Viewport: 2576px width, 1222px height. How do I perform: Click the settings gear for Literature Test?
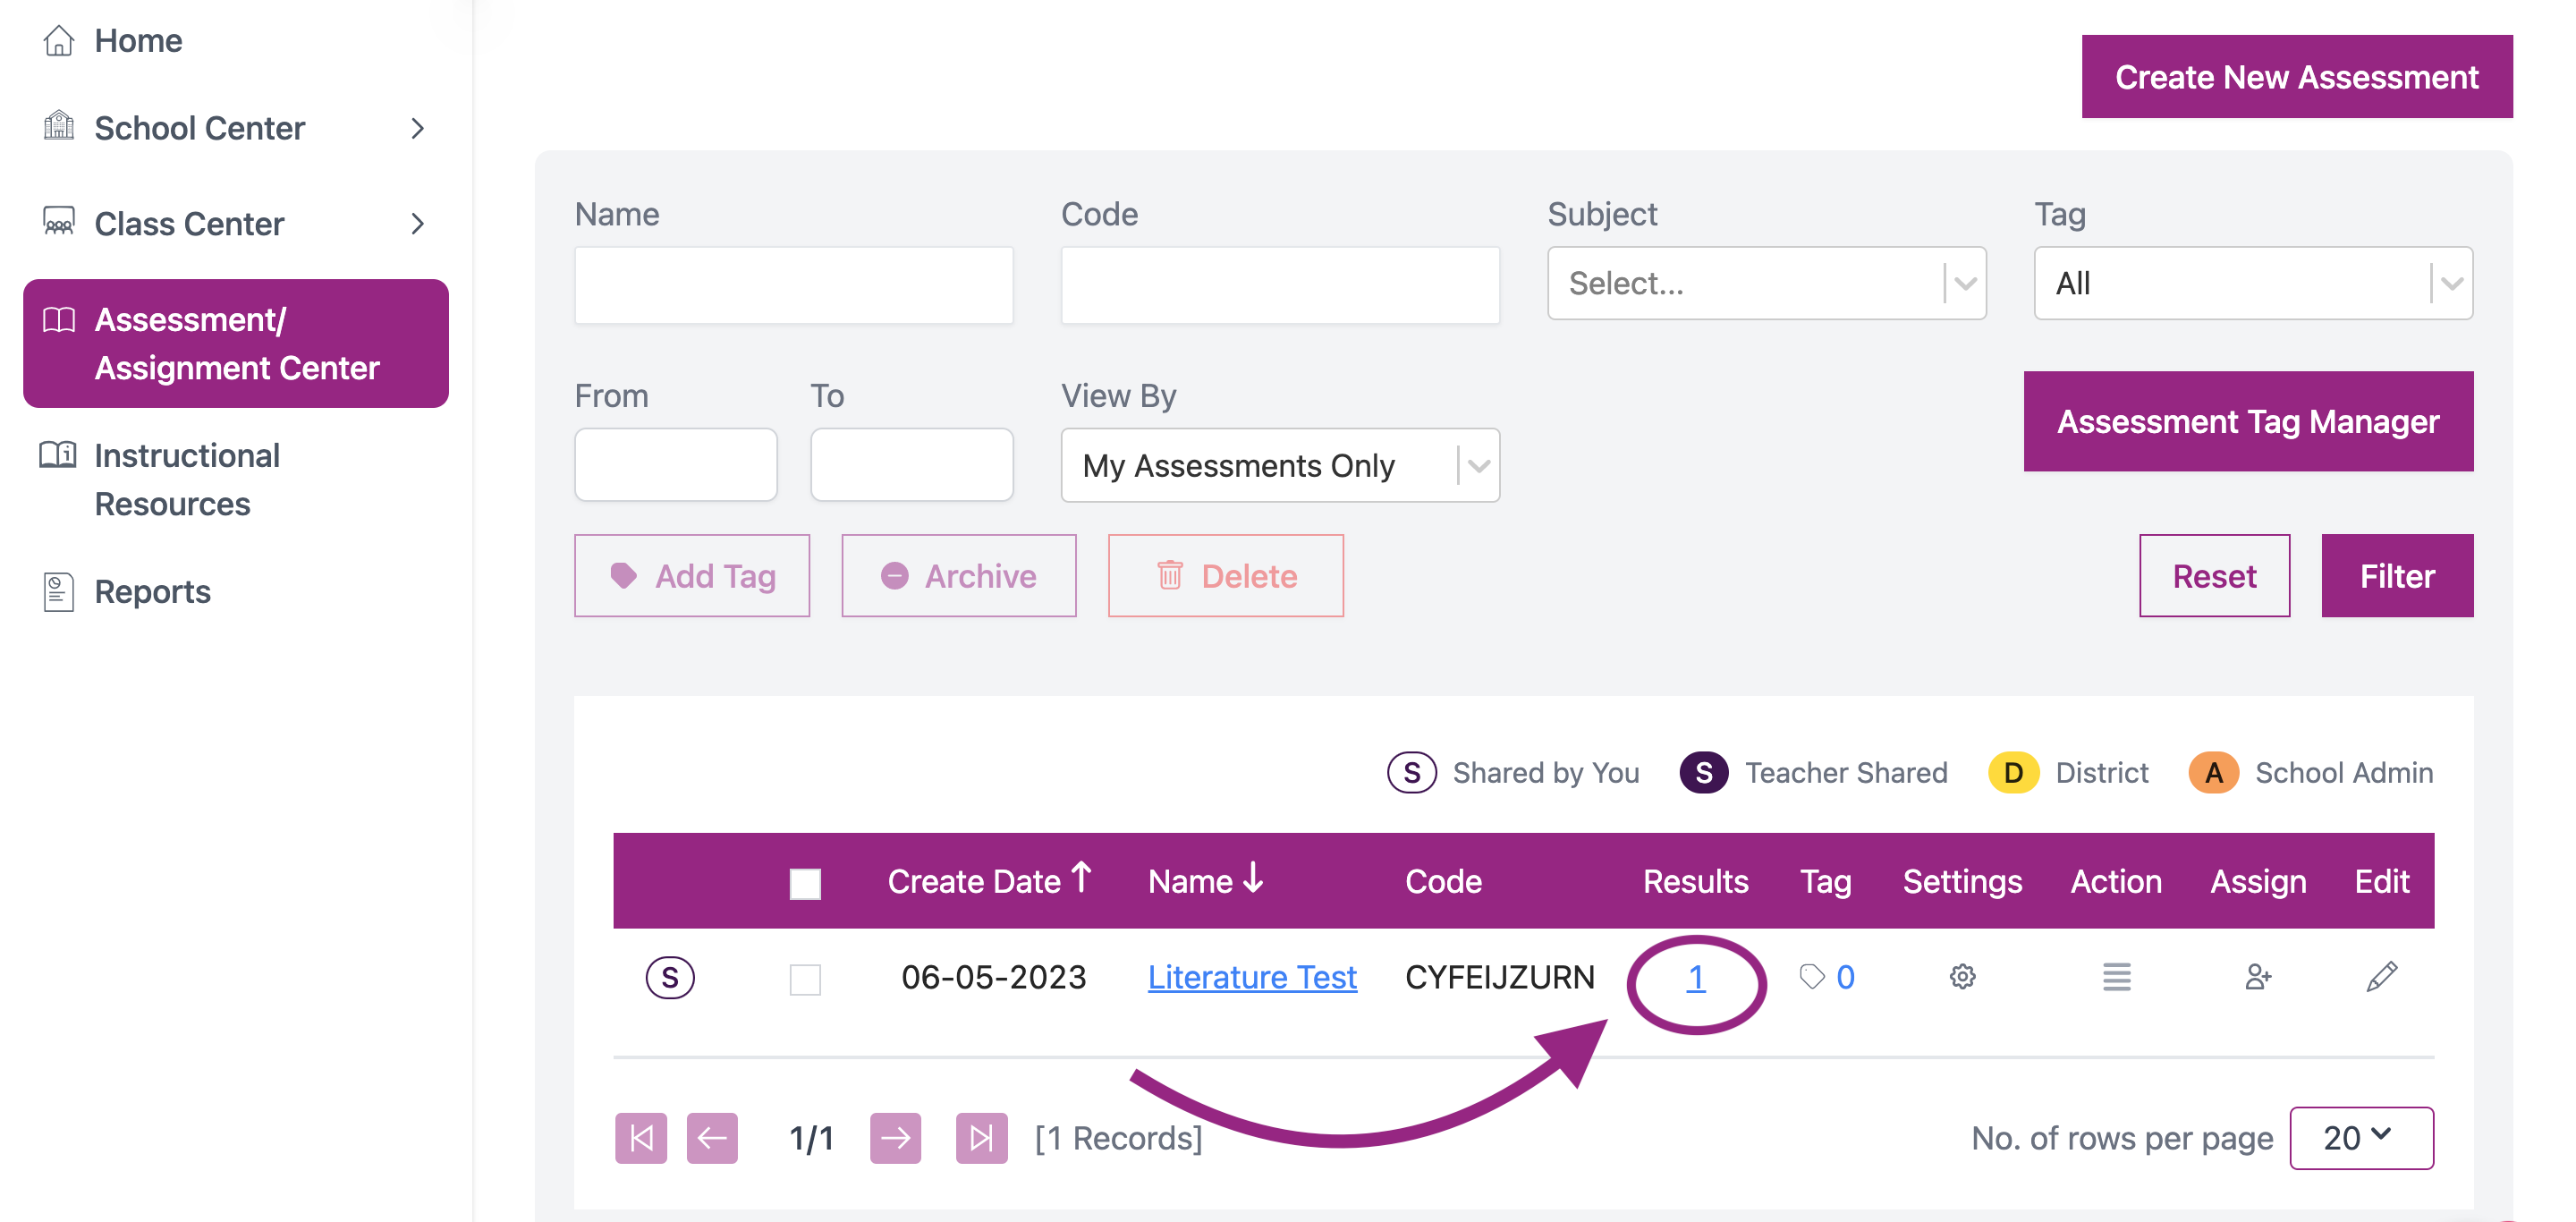[1962, 976]
